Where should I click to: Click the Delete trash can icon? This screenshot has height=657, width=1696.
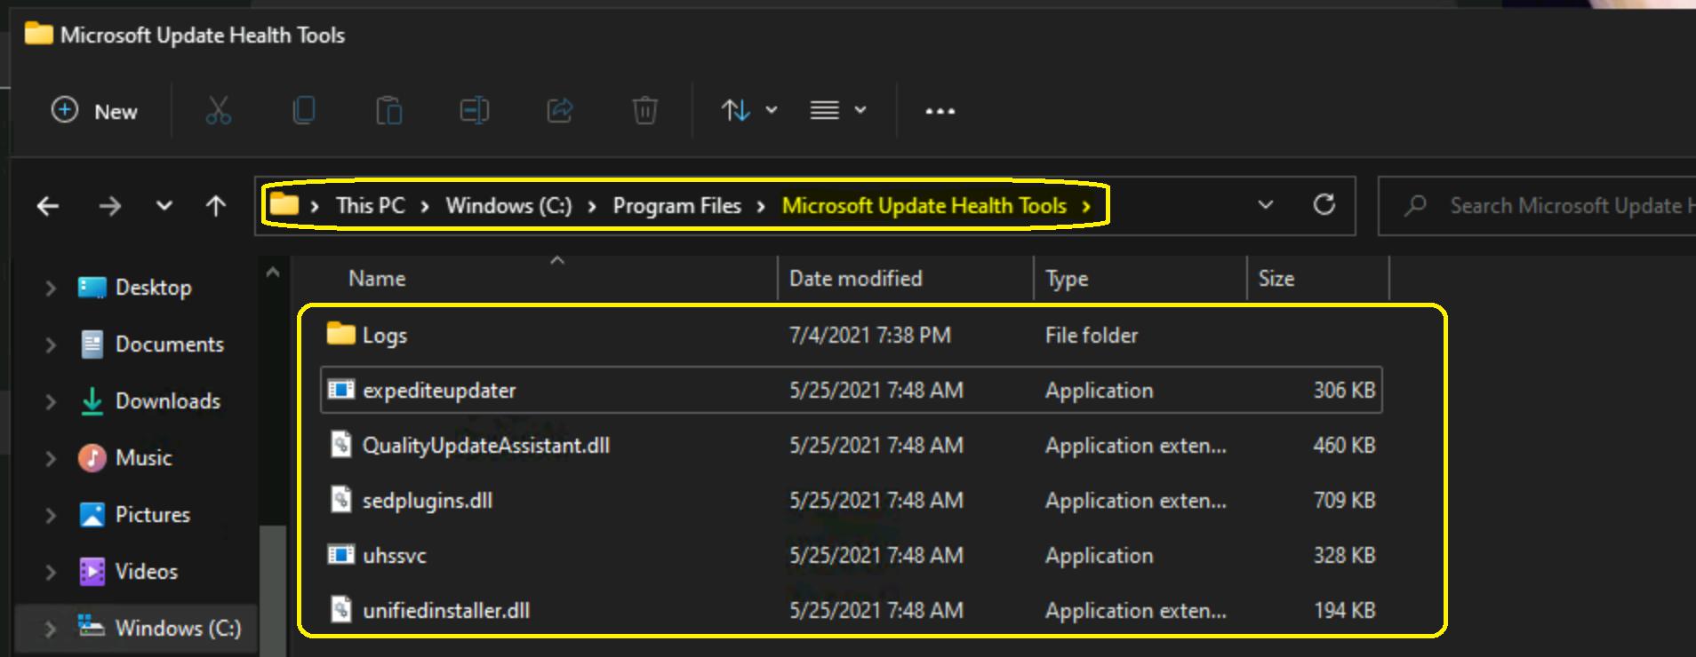click(644, 111)
